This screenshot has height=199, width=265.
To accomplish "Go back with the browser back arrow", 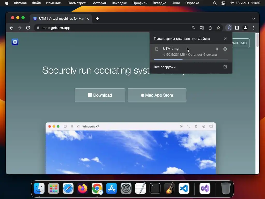I will pyautogui.click(x=11, y=28).
